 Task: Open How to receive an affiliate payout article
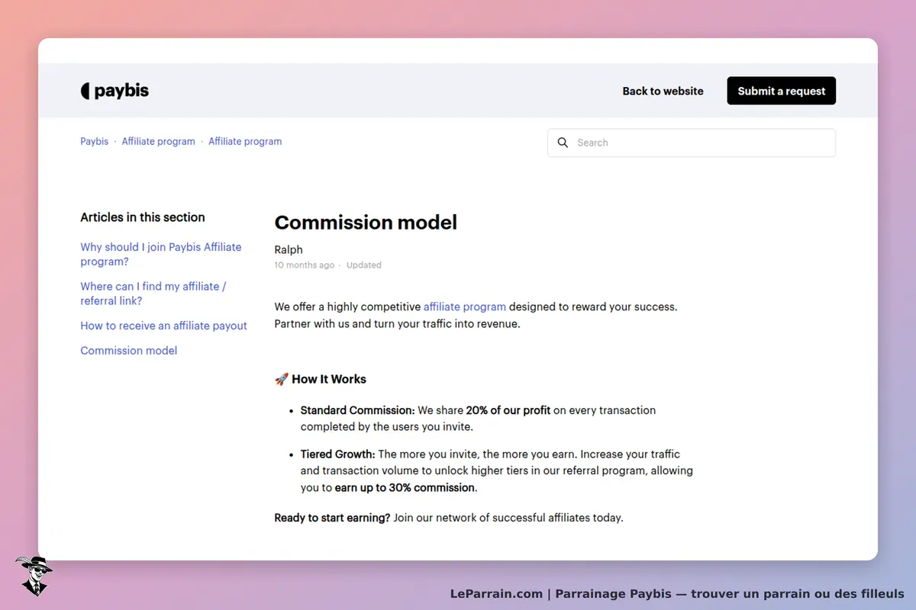(x=164, y=326)
